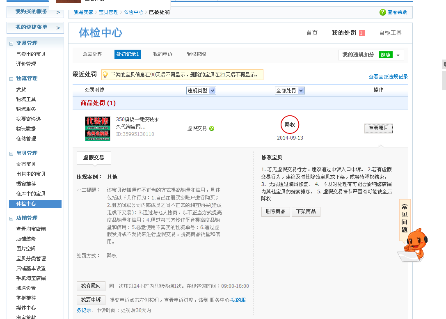The height and width of the screenshot is (319, 446).
Task: Open 域名设置 in sidebar
Action: click(26, 288)
